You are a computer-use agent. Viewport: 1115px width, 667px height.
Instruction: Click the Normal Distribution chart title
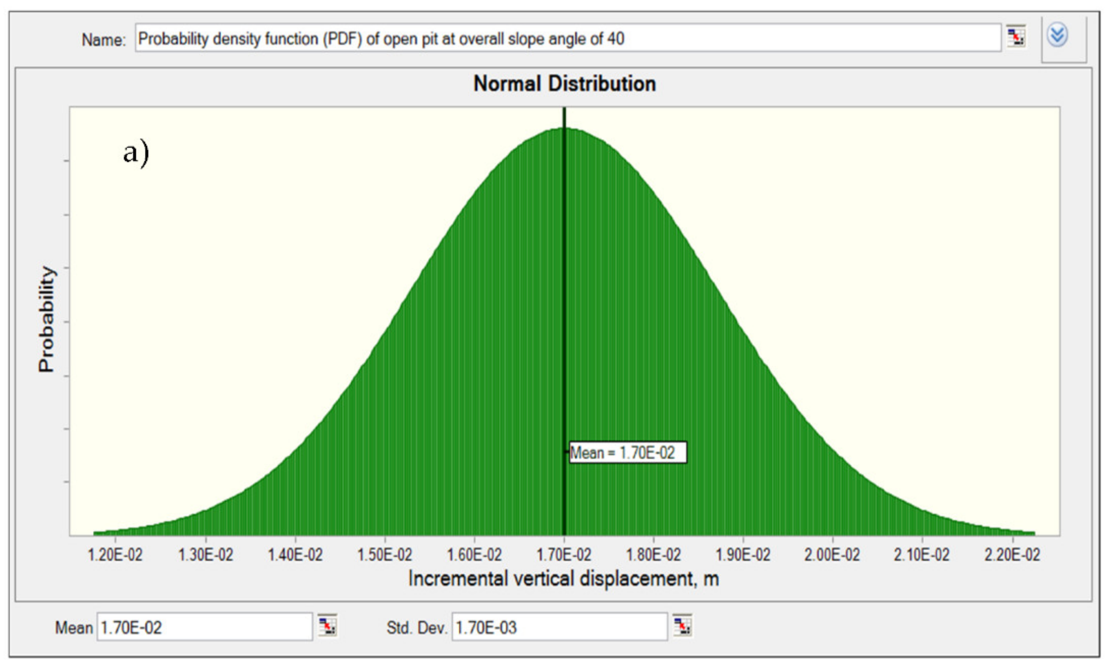click(x=565, y=84)
